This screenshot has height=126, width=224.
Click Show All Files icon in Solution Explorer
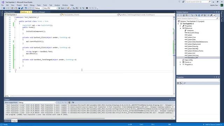click(205, 15)
